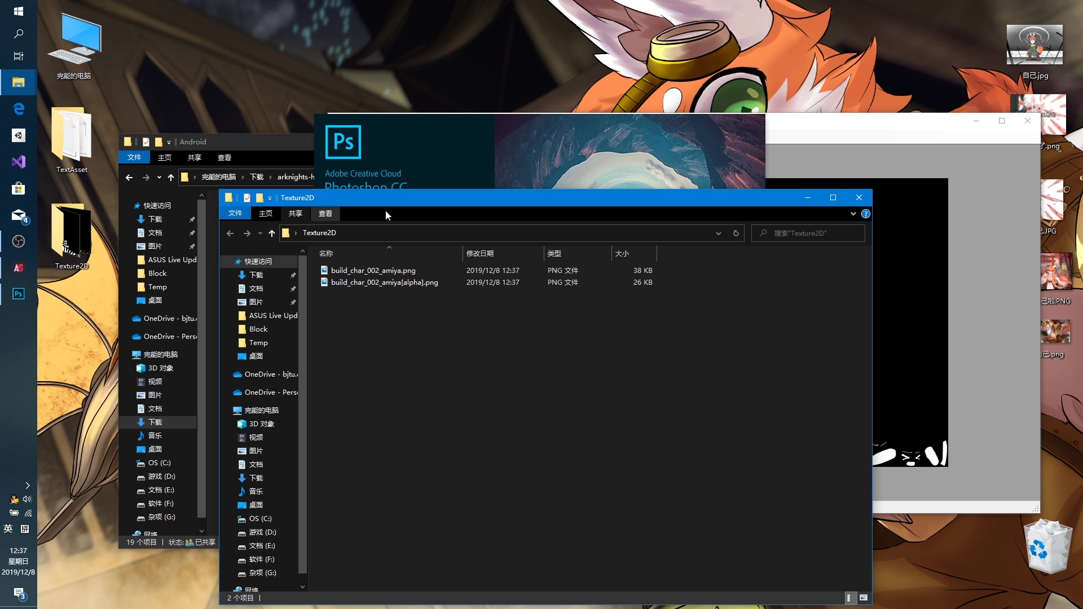Go up one folder level in Texture2D window
Screen dimensions: 1083x609
point(272,233)
